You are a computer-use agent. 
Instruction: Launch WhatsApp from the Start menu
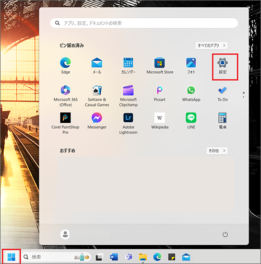[x=191, y=94]
